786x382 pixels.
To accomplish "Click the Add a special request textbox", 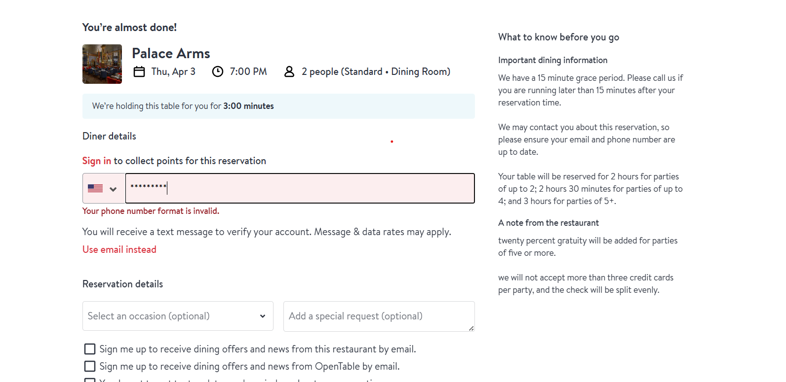I will (378, 316).
